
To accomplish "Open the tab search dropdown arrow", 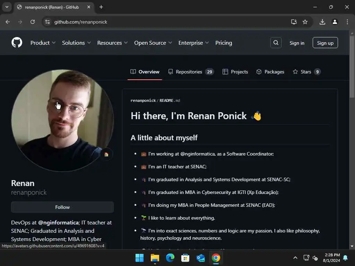I will [7, 7].
